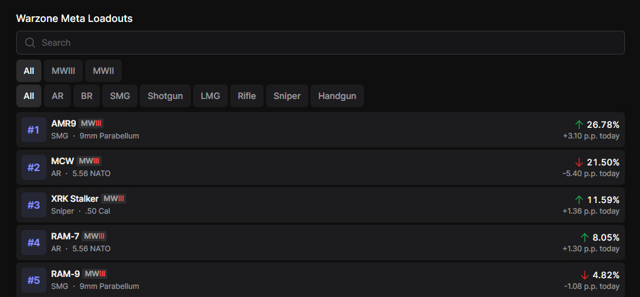Click the red down arrow beside 4.82%
640x297 pixels.
tap(585, 275)
